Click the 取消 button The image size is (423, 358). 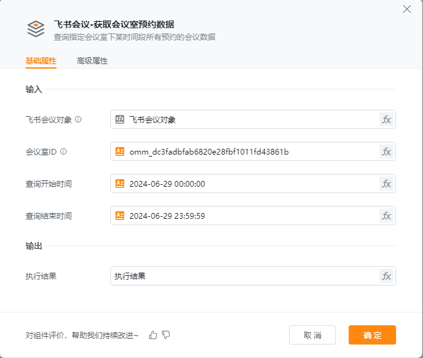click(312, 335)
